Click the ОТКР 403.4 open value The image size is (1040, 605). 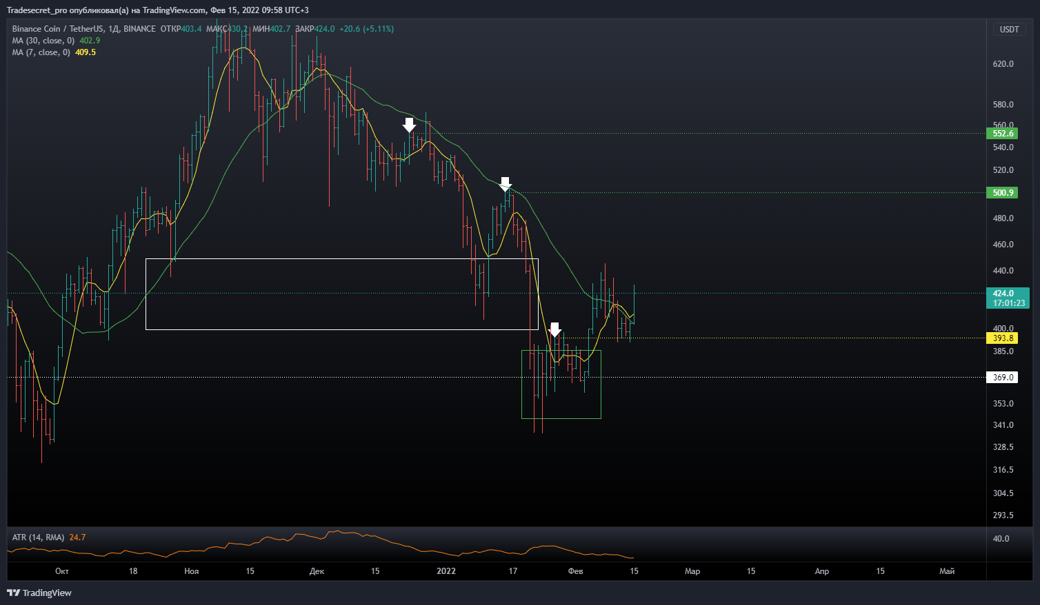point(181,29)
